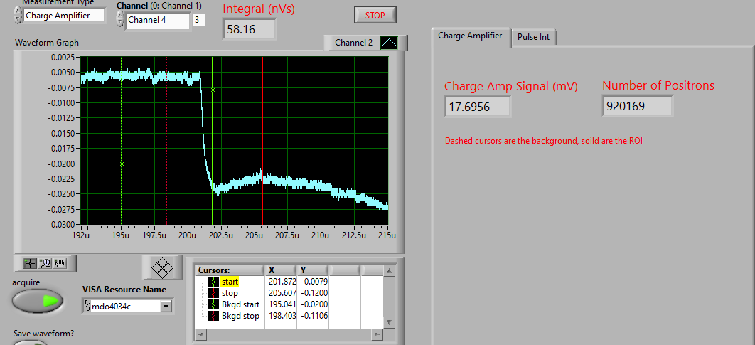Click the Channel 2 plot legend icon
755x345 pixels.
(x=389, y=43)
